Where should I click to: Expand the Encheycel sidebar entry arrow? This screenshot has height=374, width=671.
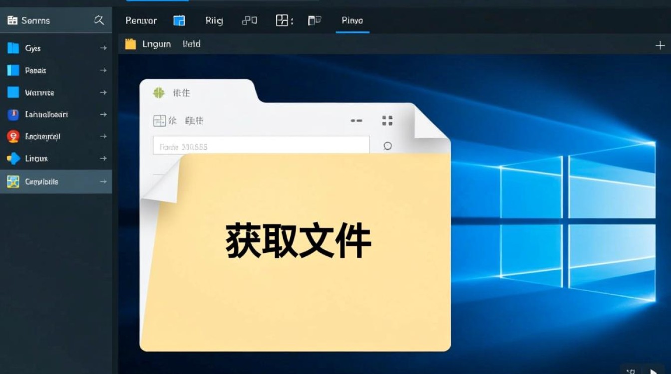pos(104,136)
